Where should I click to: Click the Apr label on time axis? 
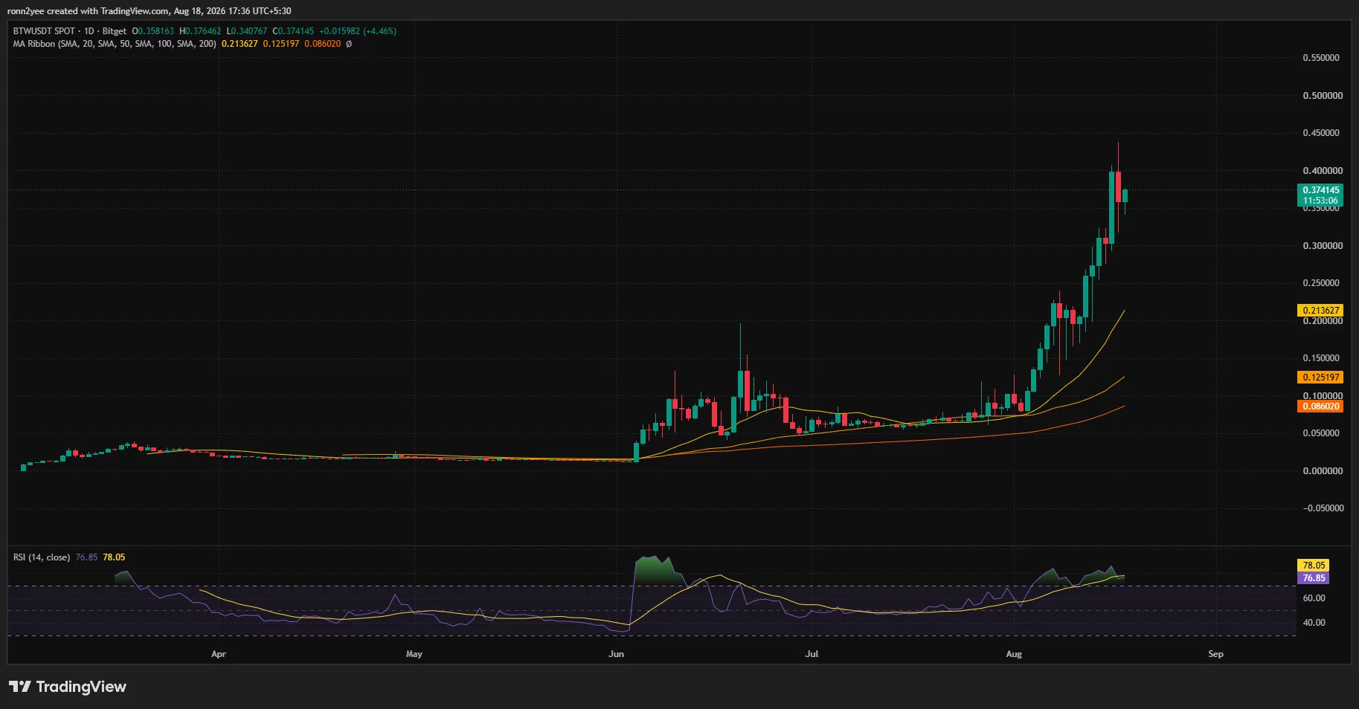[219, 654]
